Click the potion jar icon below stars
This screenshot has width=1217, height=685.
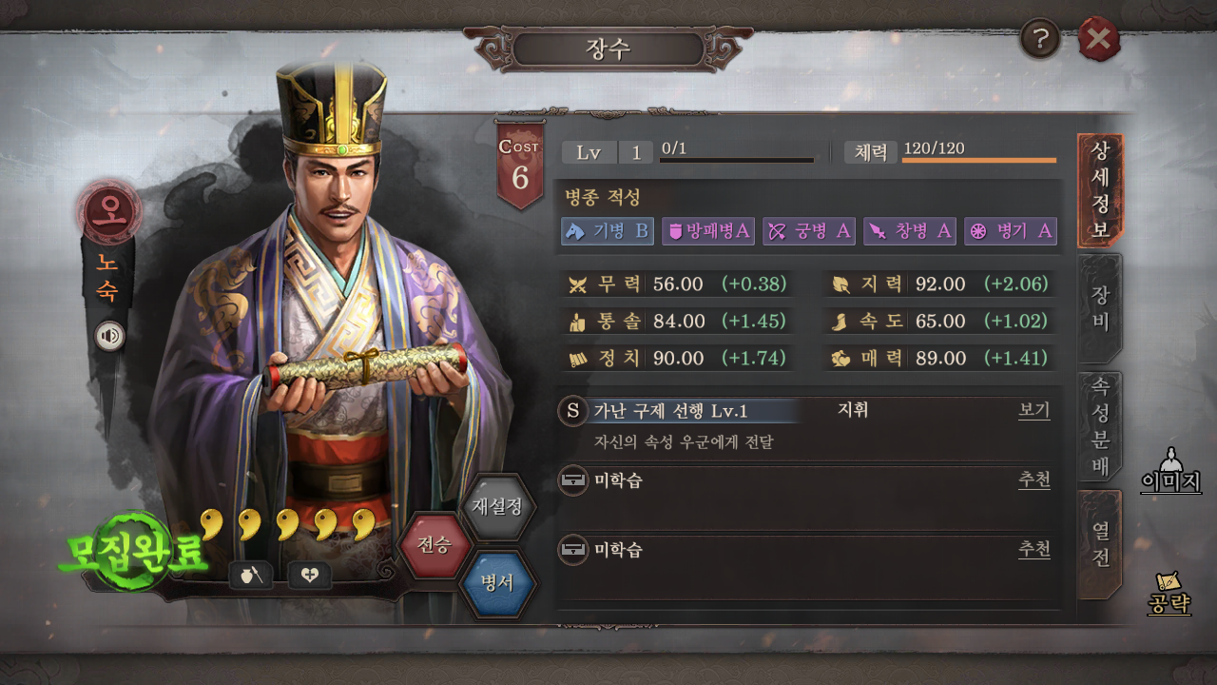coord(252,575)
